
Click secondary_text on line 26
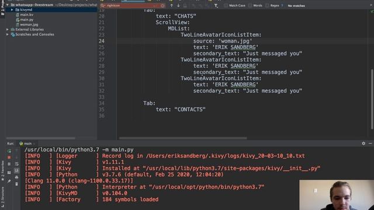pos(216,54)
